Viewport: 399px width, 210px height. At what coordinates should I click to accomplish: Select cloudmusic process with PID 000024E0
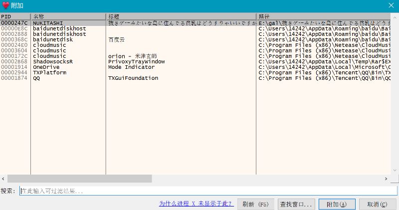click(195, 45)
